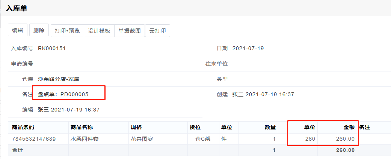This screenshot has height=159, width=391.
Task: Start 云打印 for the document
Action: pos(157,31)
